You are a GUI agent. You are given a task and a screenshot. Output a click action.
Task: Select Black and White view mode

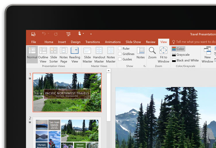click(185, 60)
